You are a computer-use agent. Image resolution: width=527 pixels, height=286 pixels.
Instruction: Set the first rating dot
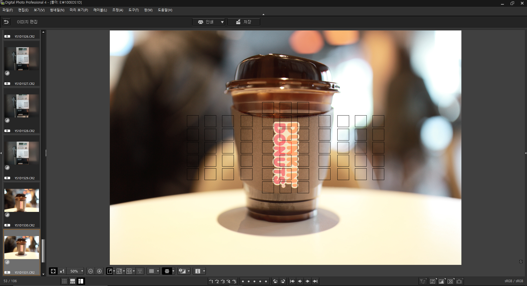tap(243, 281)
